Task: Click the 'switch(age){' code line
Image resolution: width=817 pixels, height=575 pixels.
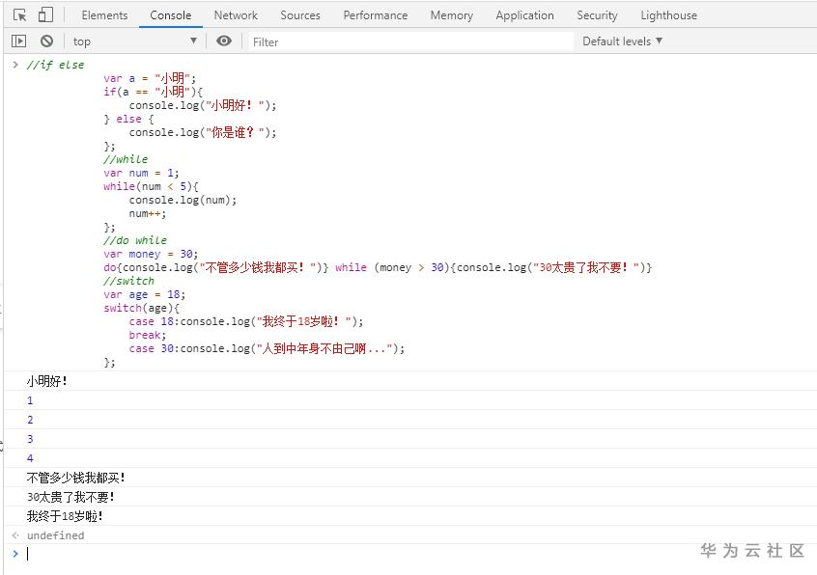Action: point(141,308)
